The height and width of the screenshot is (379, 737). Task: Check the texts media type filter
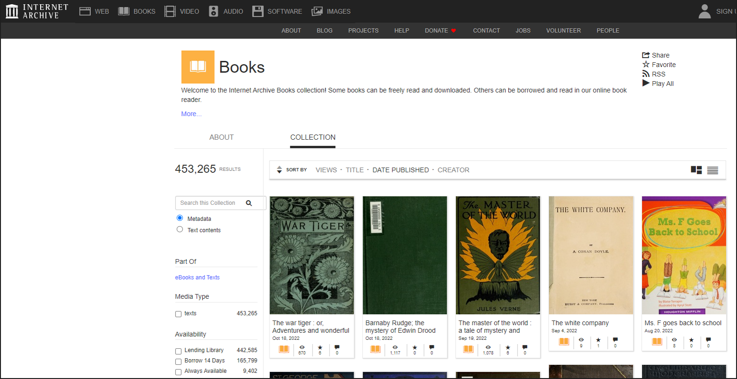(x=178, y=314)
